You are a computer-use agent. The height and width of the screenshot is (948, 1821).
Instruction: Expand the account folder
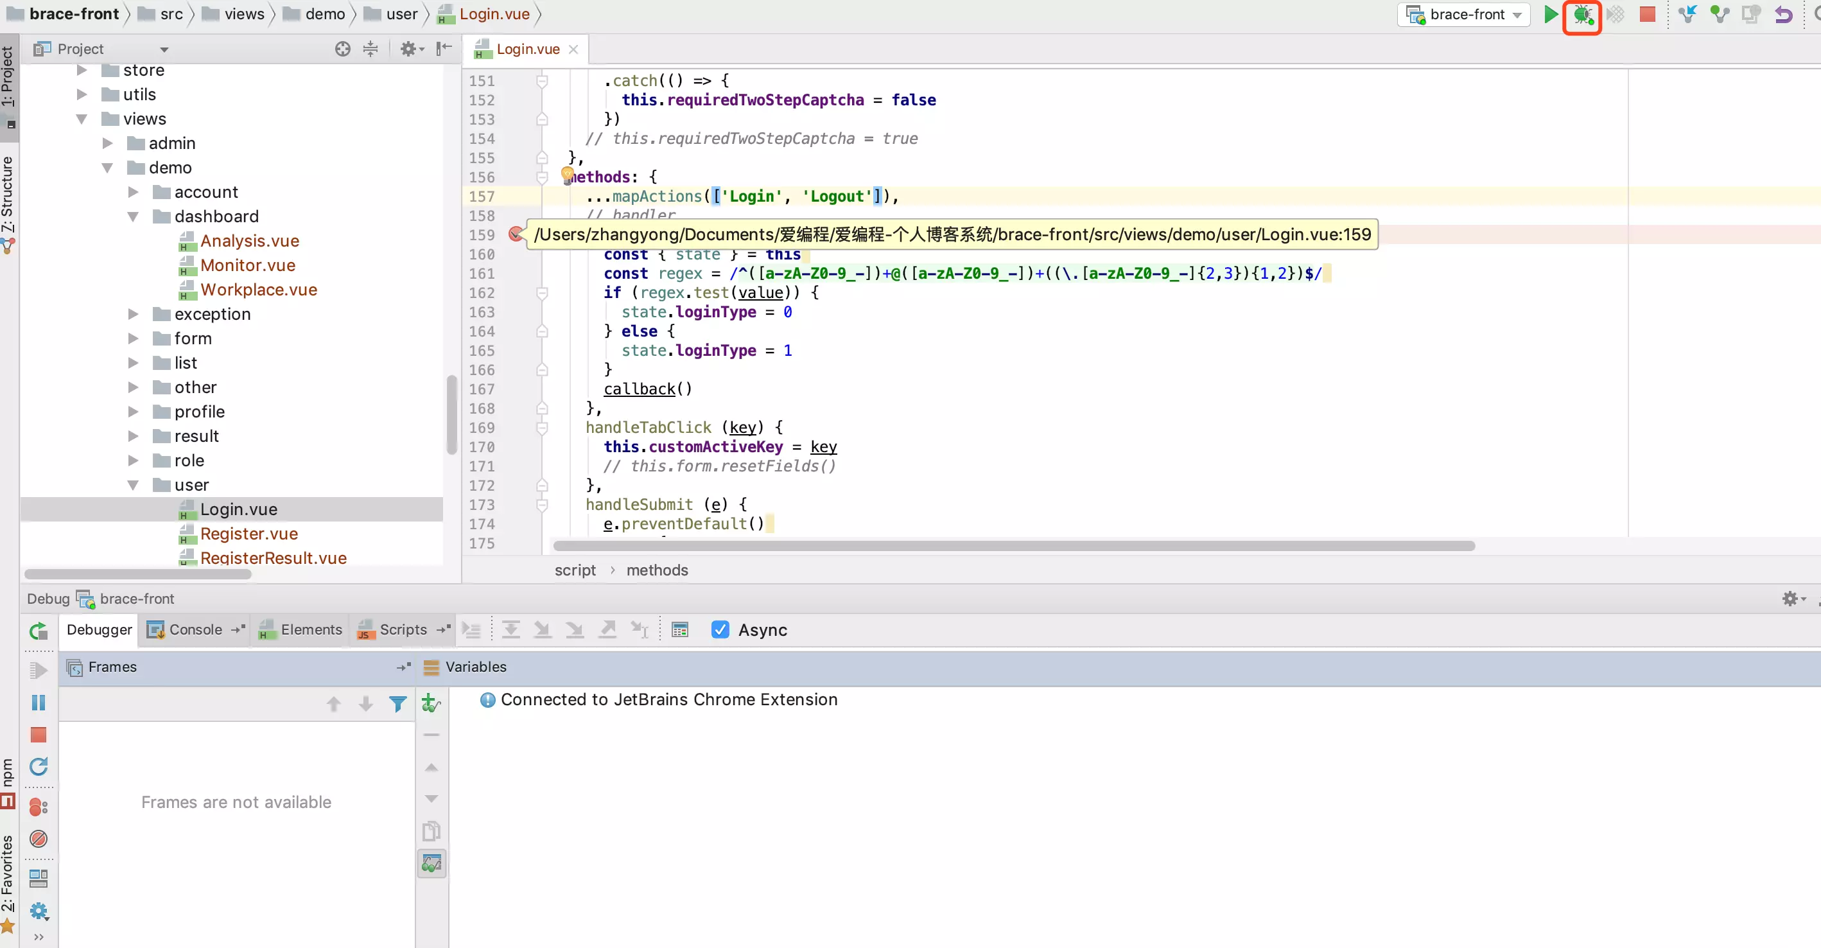pyautogui.click(x=133, y=191)
